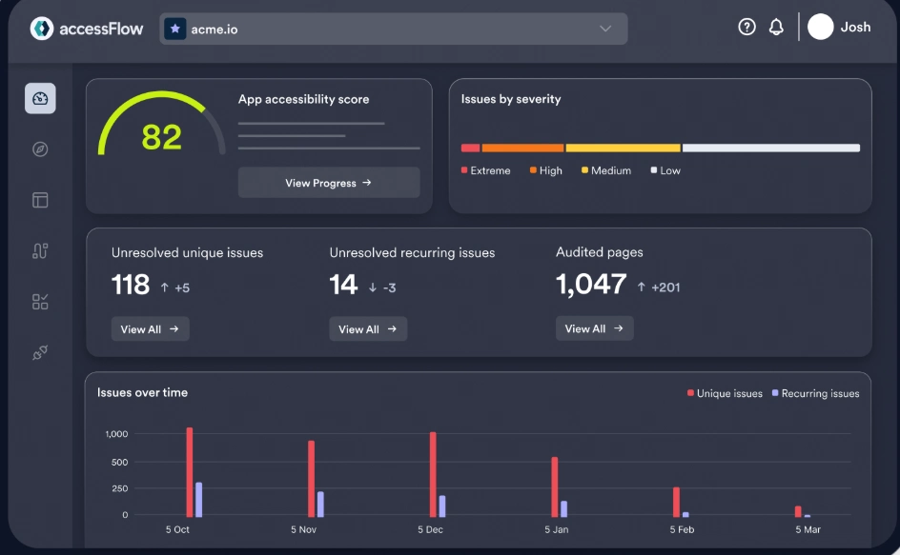Toggle the Unique issues chart legend
Viewport: 900px width, 555px height.
tap(725, 393)
